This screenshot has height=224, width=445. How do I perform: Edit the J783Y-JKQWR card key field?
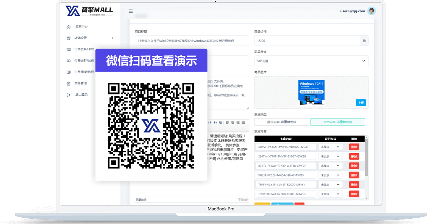tap(286, 194)
